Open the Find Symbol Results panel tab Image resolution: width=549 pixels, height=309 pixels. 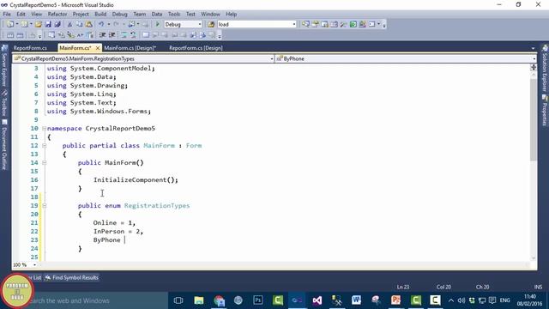(72, 277)
